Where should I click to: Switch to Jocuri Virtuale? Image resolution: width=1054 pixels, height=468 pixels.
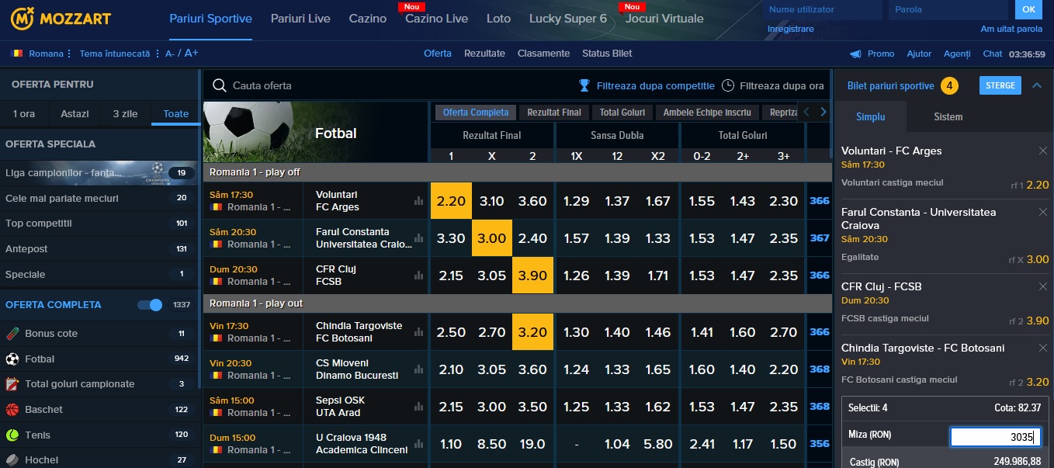(x=664, y=19)
